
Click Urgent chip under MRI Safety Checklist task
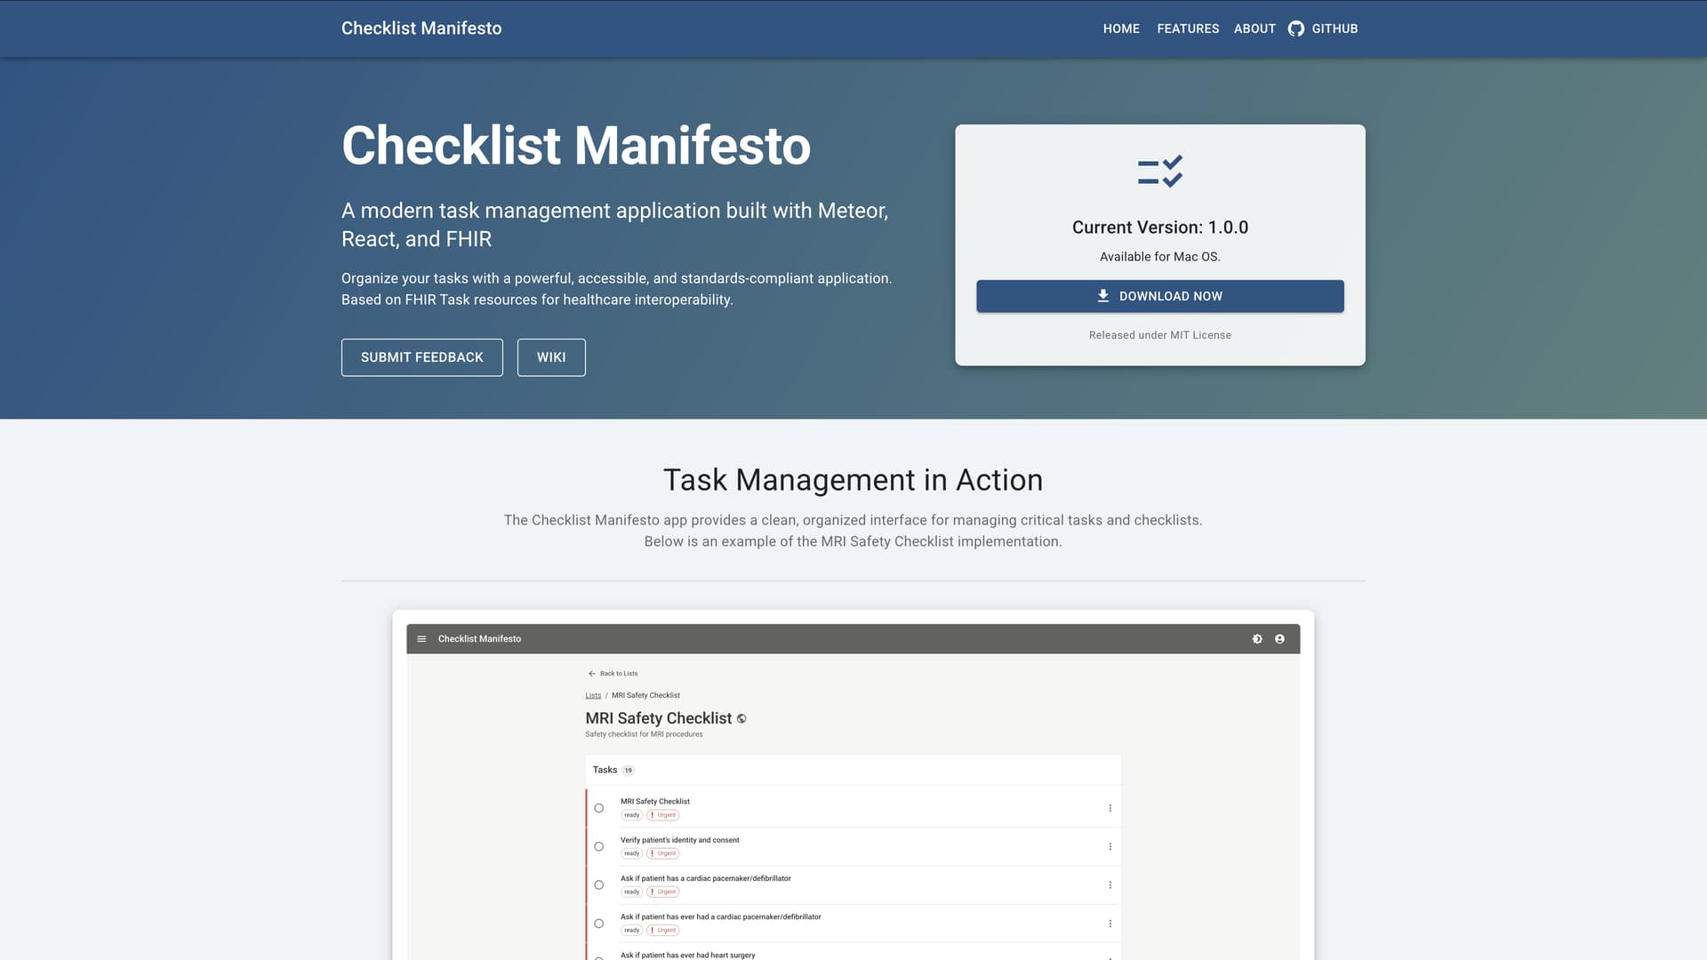663,815
